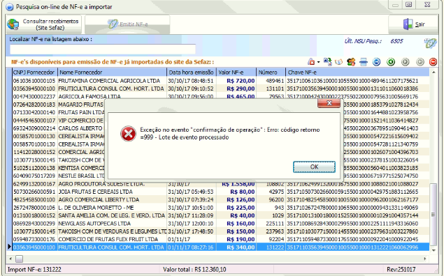This screenshot has width=444, height=276.
Task: Click the red error icon in dialog
Action: point(128,134)
